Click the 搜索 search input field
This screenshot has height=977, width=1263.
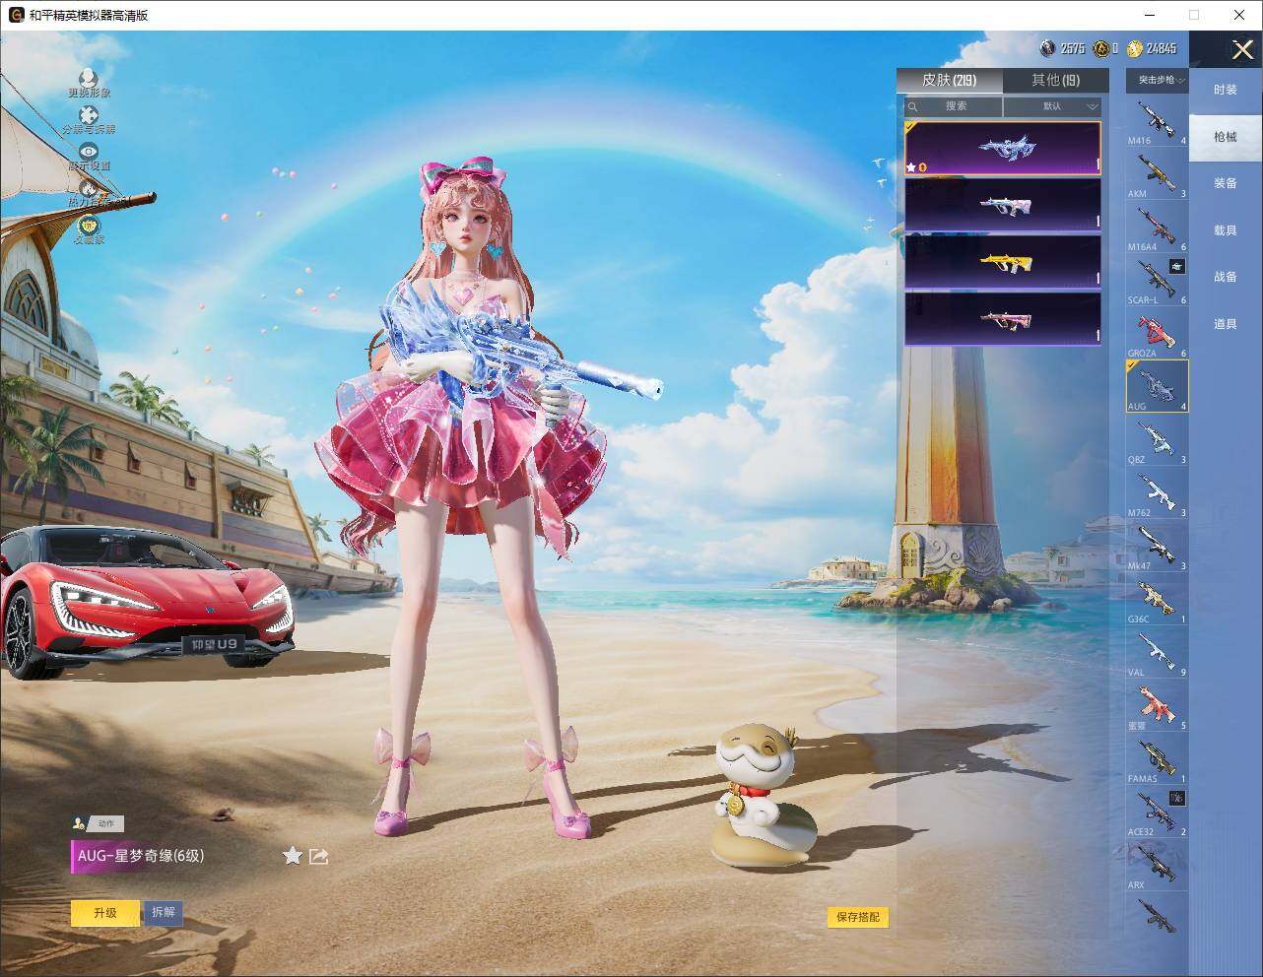[954, 106]
